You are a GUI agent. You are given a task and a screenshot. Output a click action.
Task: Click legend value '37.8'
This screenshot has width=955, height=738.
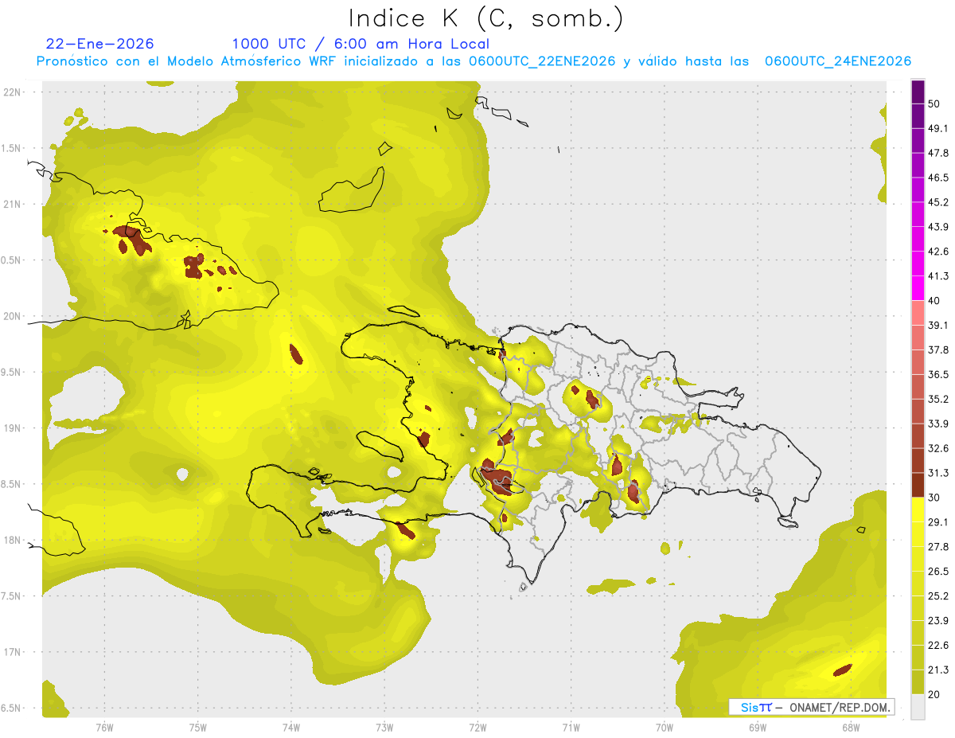tap(937, 349)
